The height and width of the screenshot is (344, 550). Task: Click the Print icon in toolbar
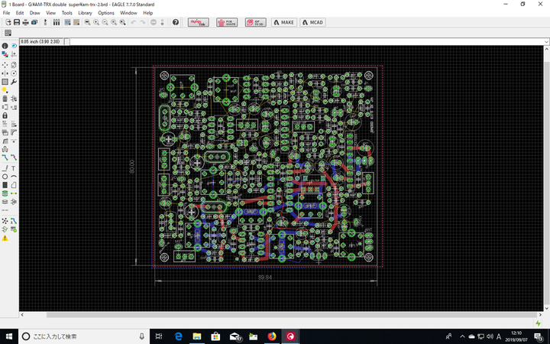pyautogui.click(x=26, y=22)
